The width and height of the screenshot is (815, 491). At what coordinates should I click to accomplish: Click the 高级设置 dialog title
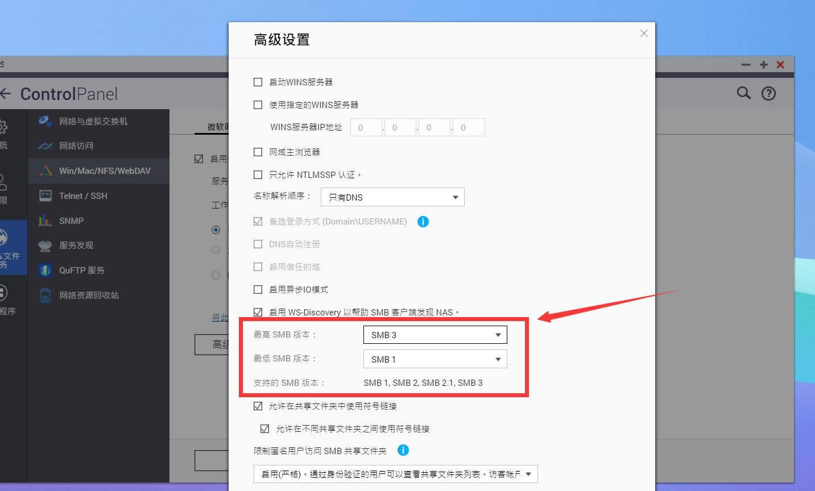tap(282, 40)
